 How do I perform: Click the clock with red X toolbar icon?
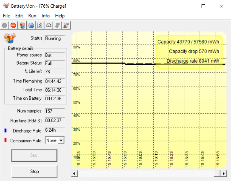point(66,25)
